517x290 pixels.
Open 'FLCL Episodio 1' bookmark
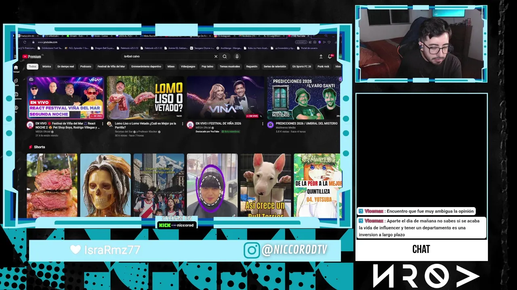[78, 48]
